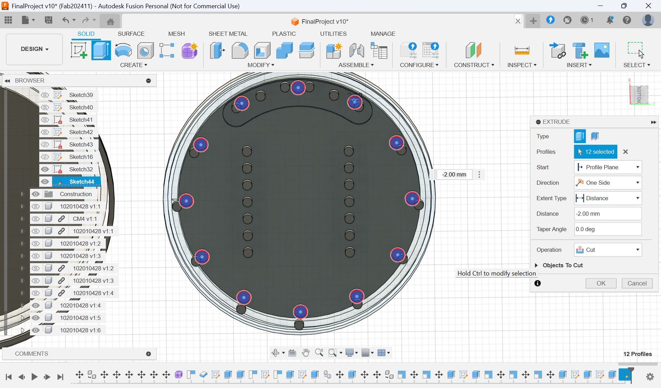Clear the 12 selected profiles
The width and height of the screenshot is (661, 388).
(626, 152)
